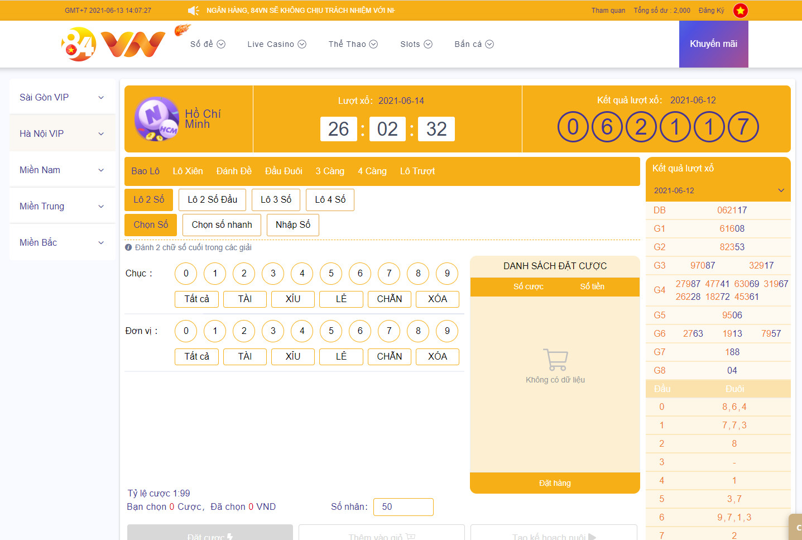Select digit 7 in the Đơn vị row
The image size is (802, 540).
[x=389, y=331]
